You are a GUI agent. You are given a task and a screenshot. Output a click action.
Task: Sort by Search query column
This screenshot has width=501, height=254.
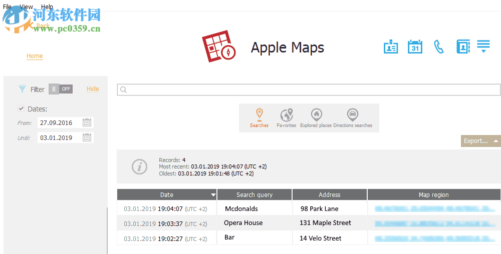(255, 194)
